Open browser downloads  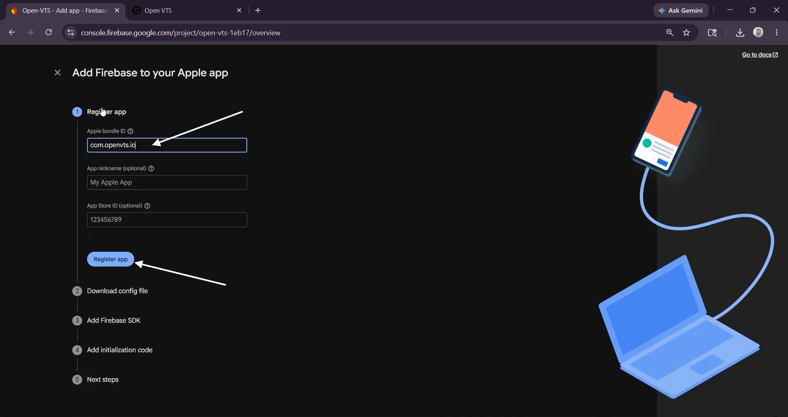coord(740,32)
